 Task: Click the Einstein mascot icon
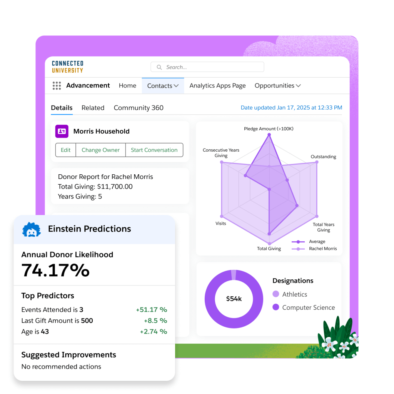32,230
